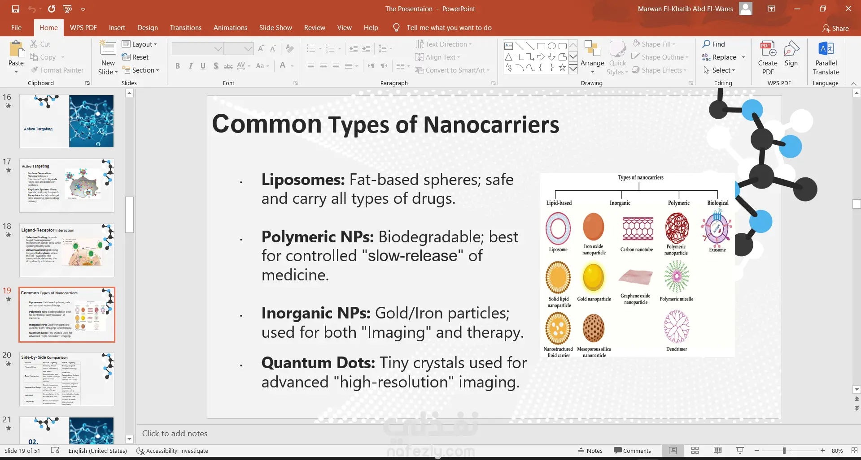Viewport: 861px width, 460px height.
Task: Toggle text Shadow effect
Action: point(216,66)
